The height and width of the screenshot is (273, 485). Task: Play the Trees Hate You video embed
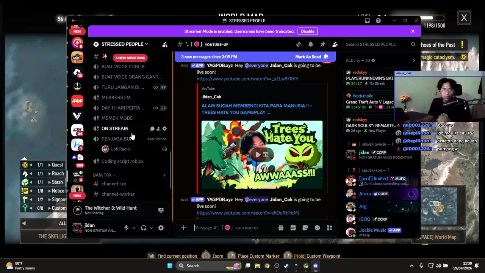(x=258, y=155)
